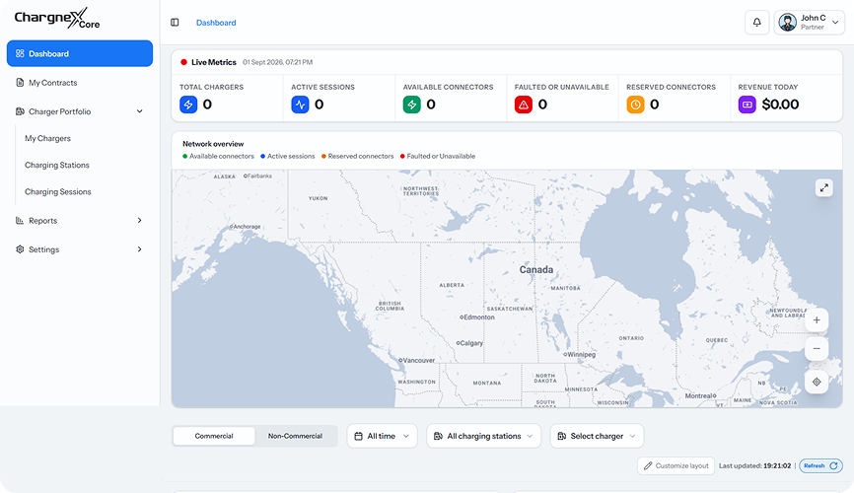Click the Refresh button

coord(820,465)
